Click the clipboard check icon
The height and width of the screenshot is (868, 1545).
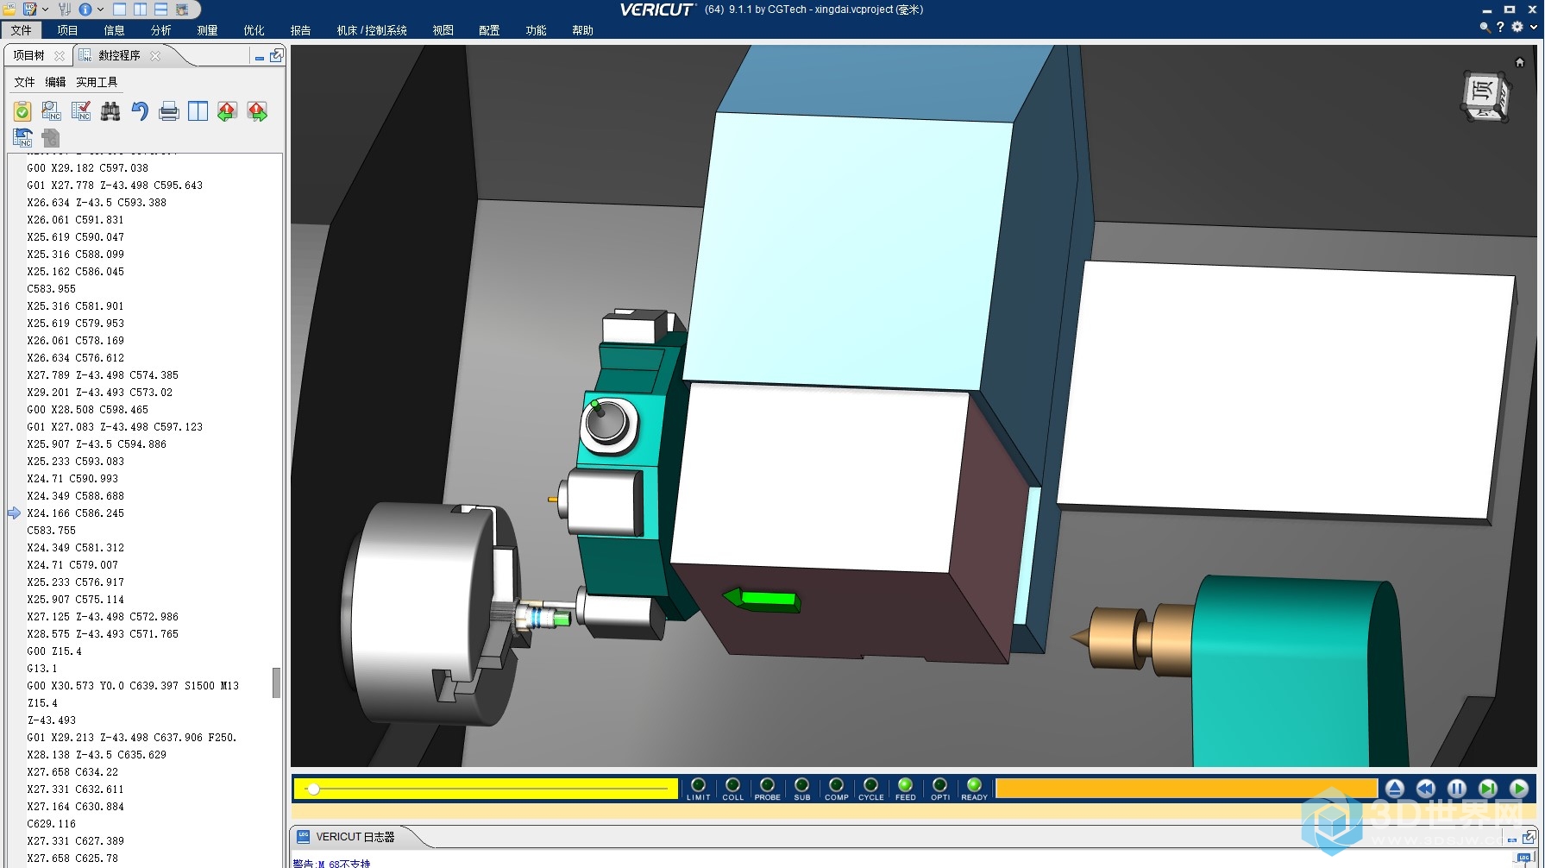(x=22, y=111)
